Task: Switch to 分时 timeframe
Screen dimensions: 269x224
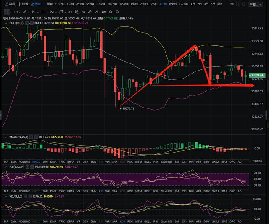Action: tap(61, 4)
